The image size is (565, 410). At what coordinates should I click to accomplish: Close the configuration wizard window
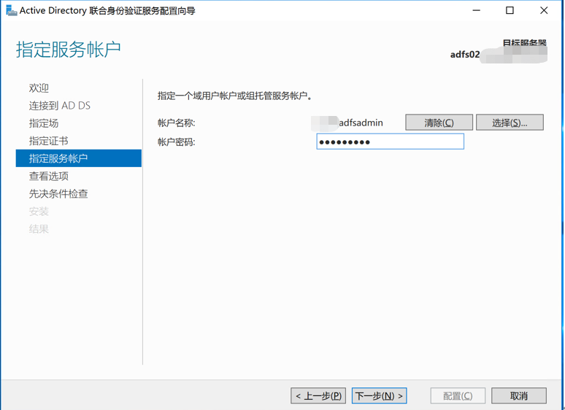tap(544, 10)
